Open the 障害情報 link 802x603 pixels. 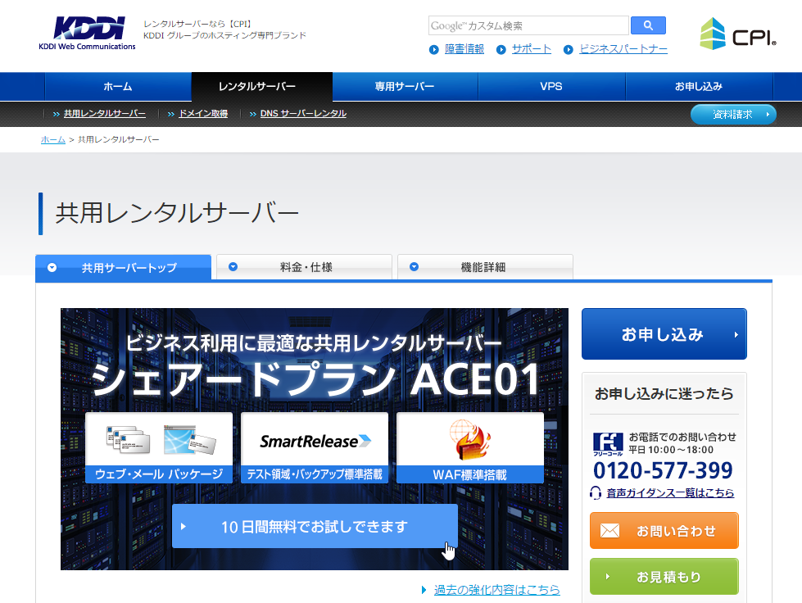coord(464,49)
